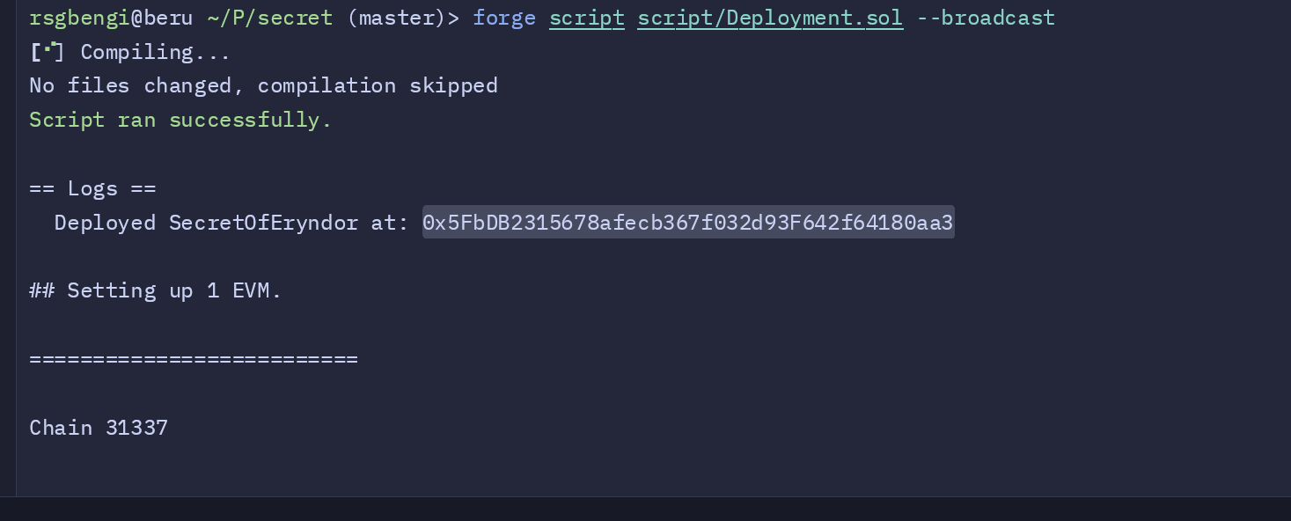Click the rsgbengi@beru username in the prompt
The image size is (1291, 521).
[x=111, y=18]
